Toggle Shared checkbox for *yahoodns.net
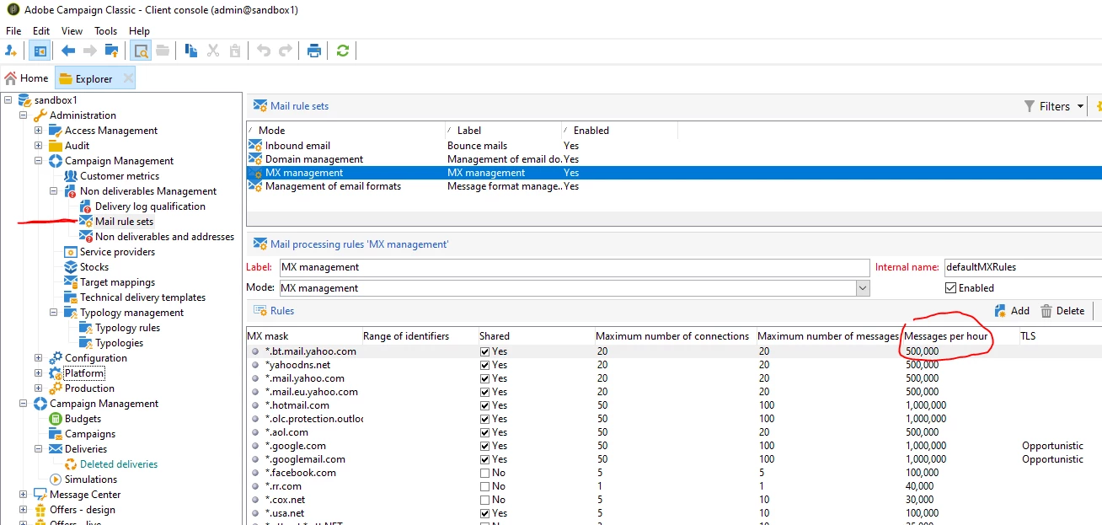 485,365
